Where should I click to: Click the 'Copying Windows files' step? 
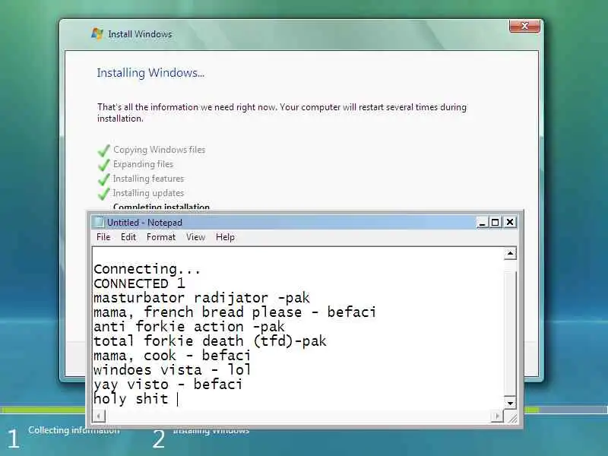click(x=159, y=150)
